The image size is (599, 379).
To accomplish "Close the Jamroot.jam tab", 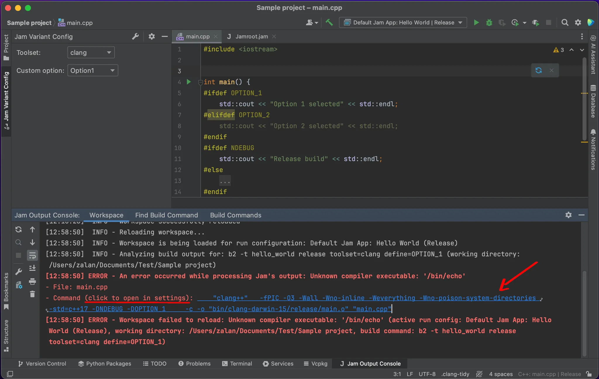I will (274, 37).
